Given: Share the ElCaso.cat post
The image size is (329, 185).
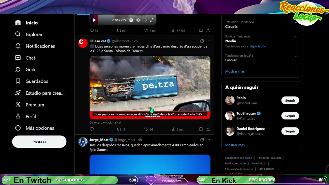Looking at the screenshot, I should (x=208, y=129).
